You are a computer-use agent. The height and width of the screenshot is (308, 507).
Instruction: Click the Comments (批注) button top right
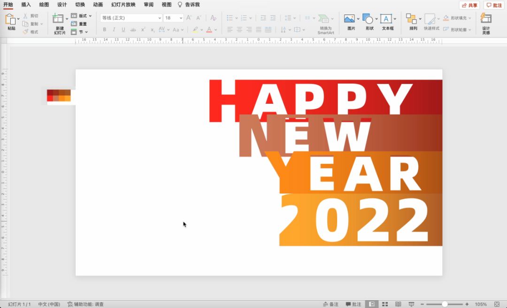coord(494,5)
